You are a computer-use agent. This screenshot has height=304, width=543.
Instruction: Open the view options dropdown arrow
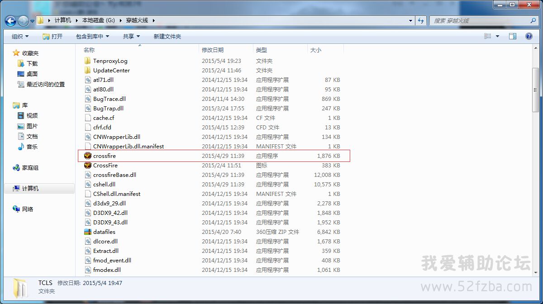point(497,36)
